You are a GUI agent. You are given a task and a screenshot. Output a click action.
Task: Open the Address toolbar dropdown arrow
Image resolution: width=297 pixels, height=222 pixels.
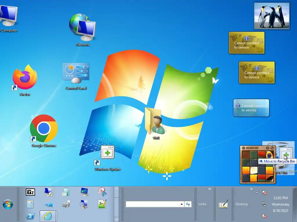[x=182, y=204]
